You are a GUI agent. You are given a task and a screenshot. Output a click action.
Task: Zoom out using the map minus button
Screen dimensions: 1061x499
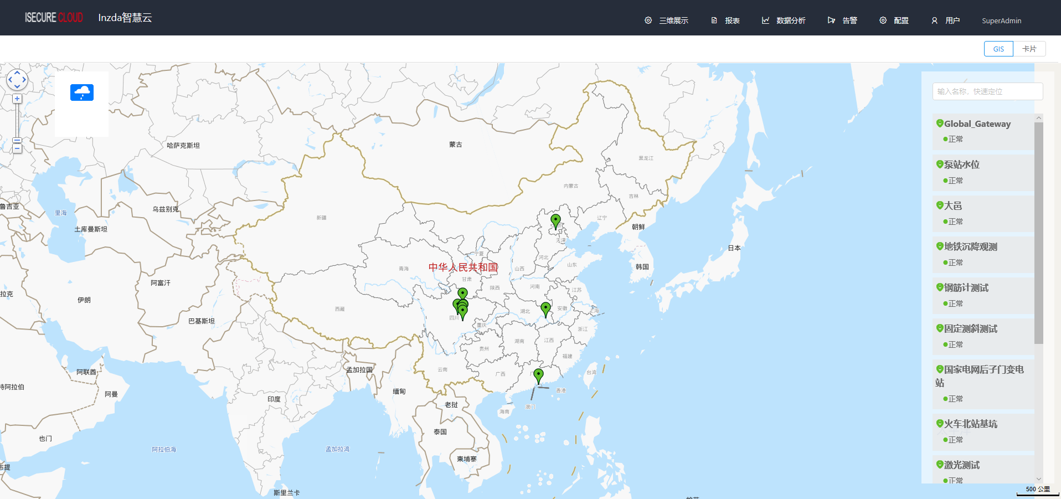point(17,148)
